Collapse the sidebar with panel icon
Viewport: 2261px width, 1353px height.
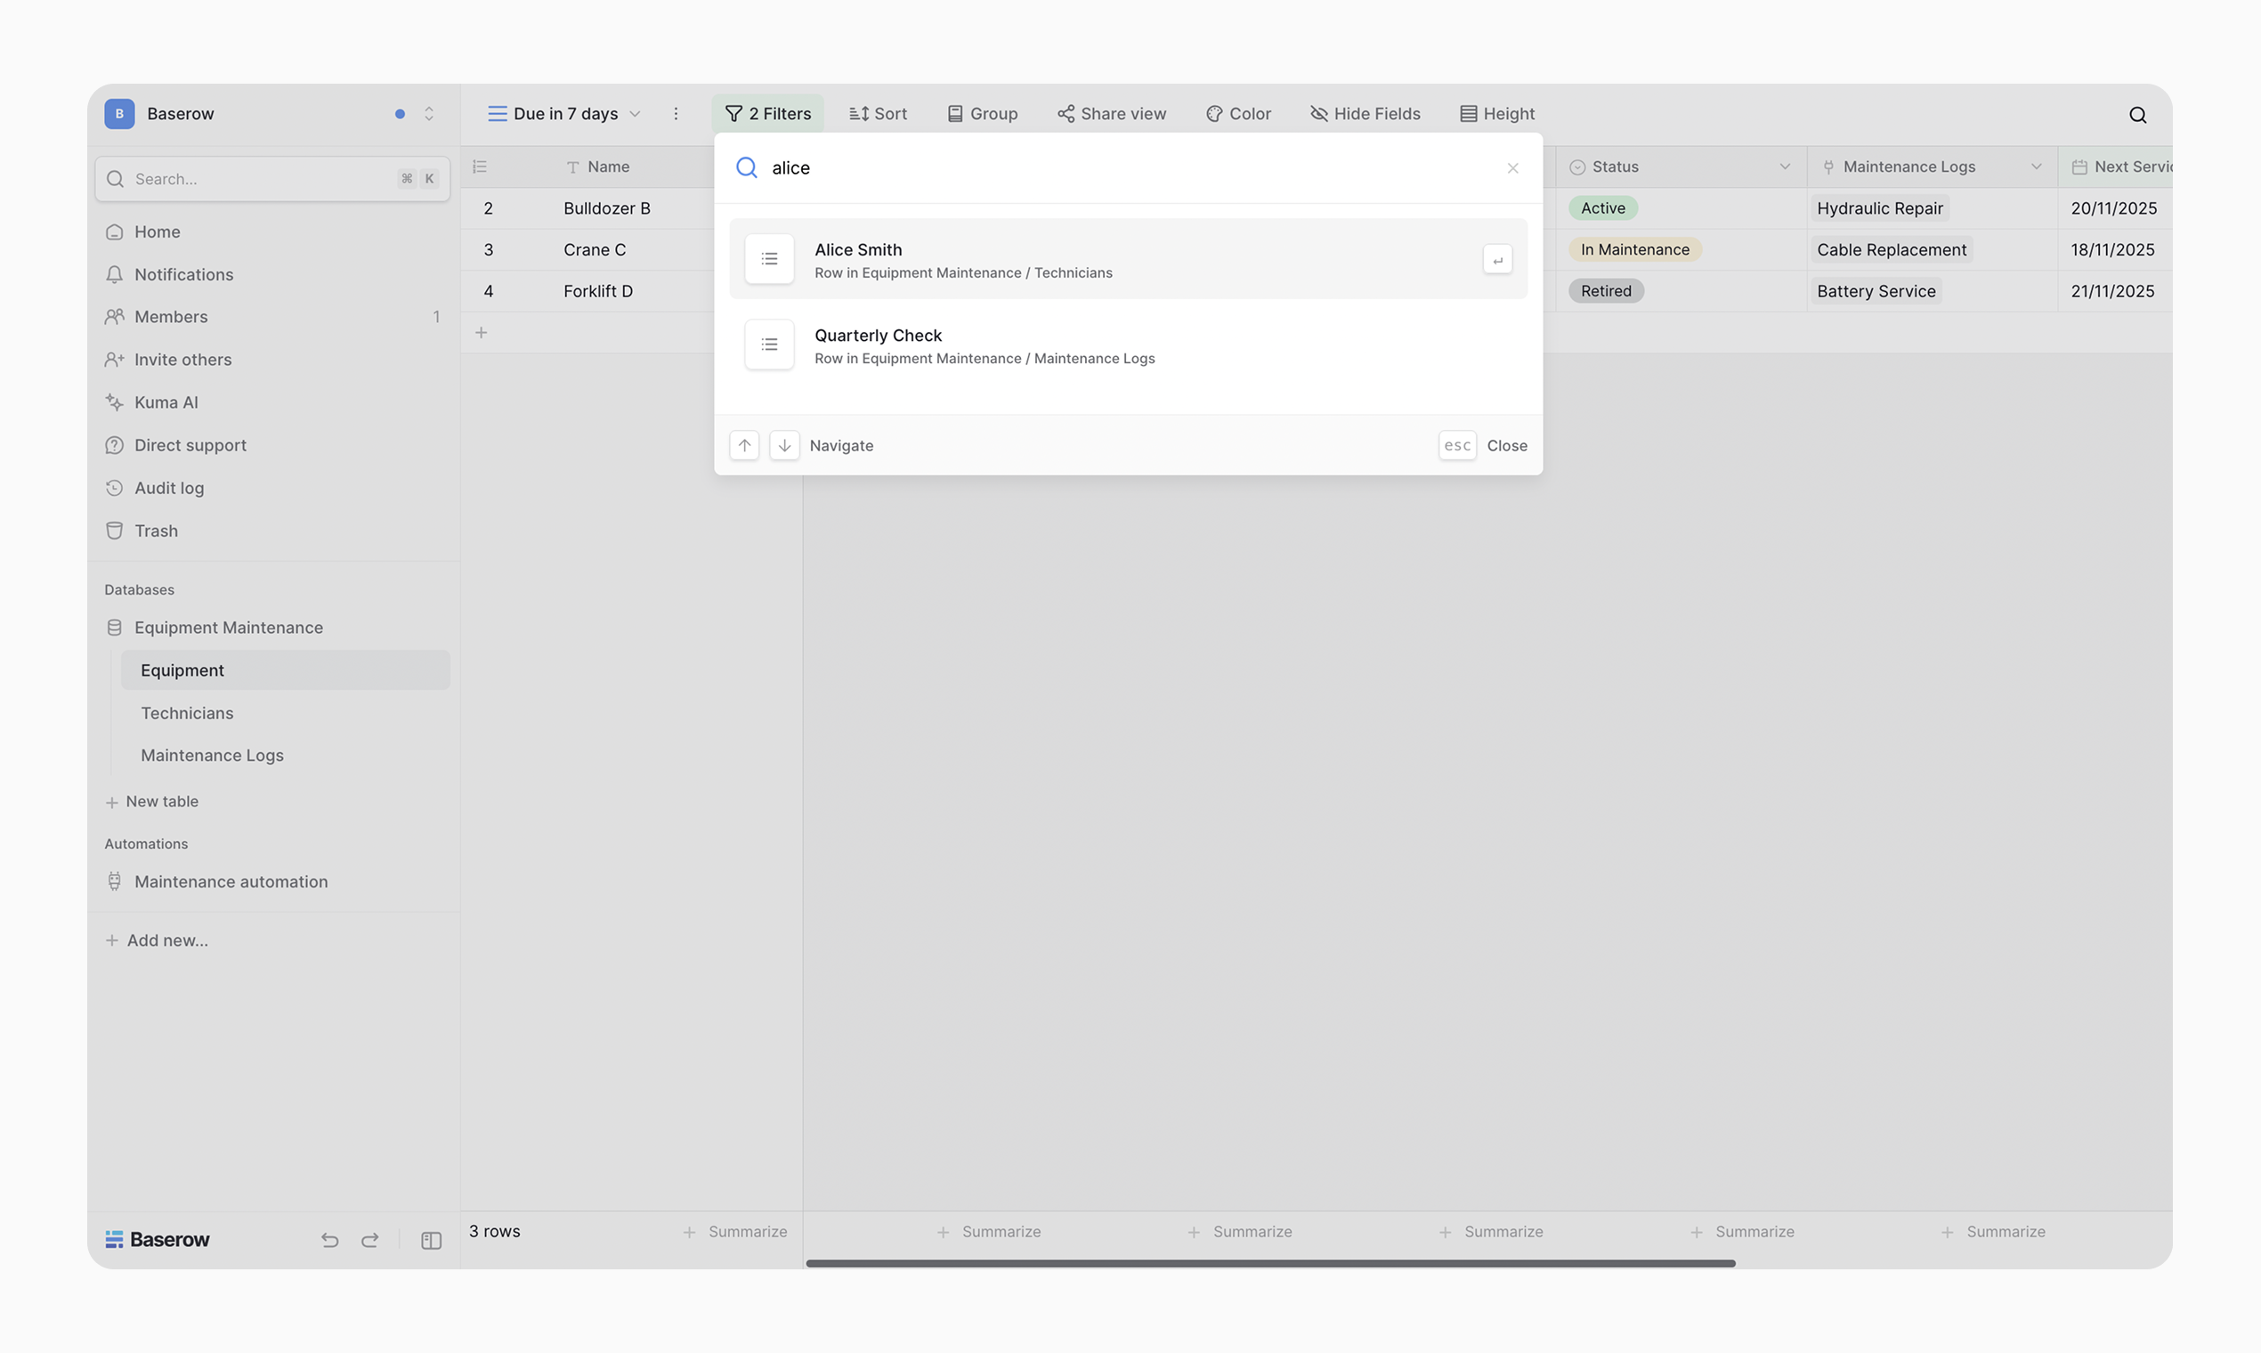point(431,1240)
